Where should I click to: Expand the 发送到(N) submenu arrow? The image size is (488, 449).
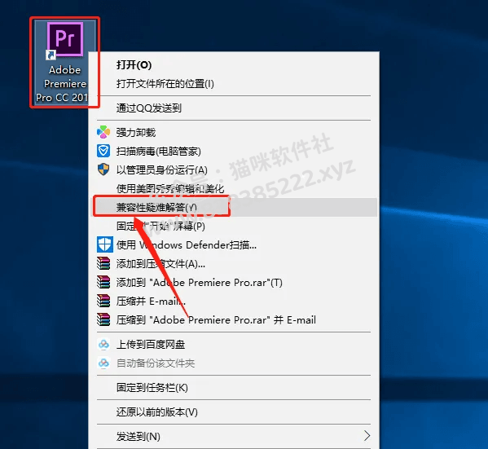point(367,436)
